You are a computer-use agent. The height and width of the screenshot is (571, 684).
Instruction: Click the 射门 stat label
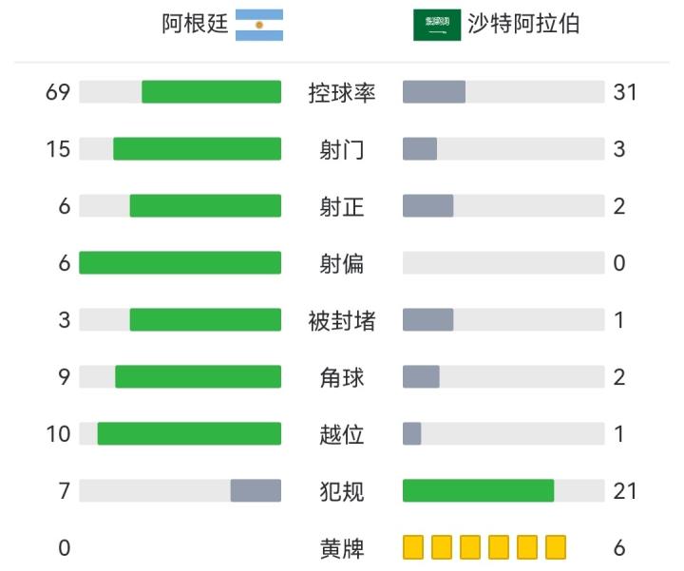pos(342,149)
